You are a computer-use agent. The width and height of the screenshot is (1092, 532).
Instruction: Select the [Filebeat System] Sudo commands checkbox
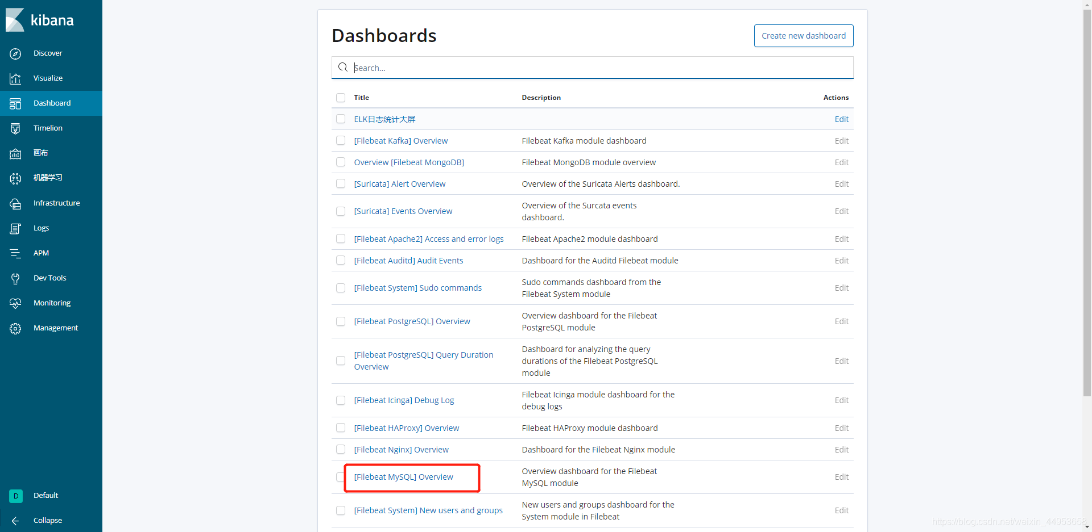(x=341, y=288)
